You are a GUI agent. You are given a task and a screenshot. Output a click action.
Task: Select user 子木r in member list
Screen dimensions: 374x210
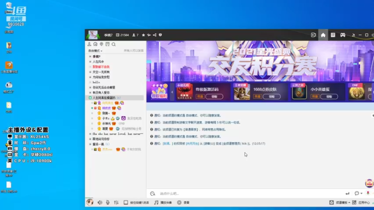(x=106, y=119)
